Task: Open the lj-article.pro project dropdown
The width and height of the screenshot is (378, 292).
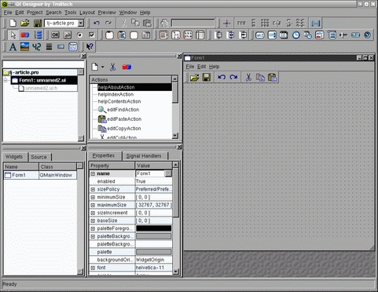Action: click(x=81, y=23)
